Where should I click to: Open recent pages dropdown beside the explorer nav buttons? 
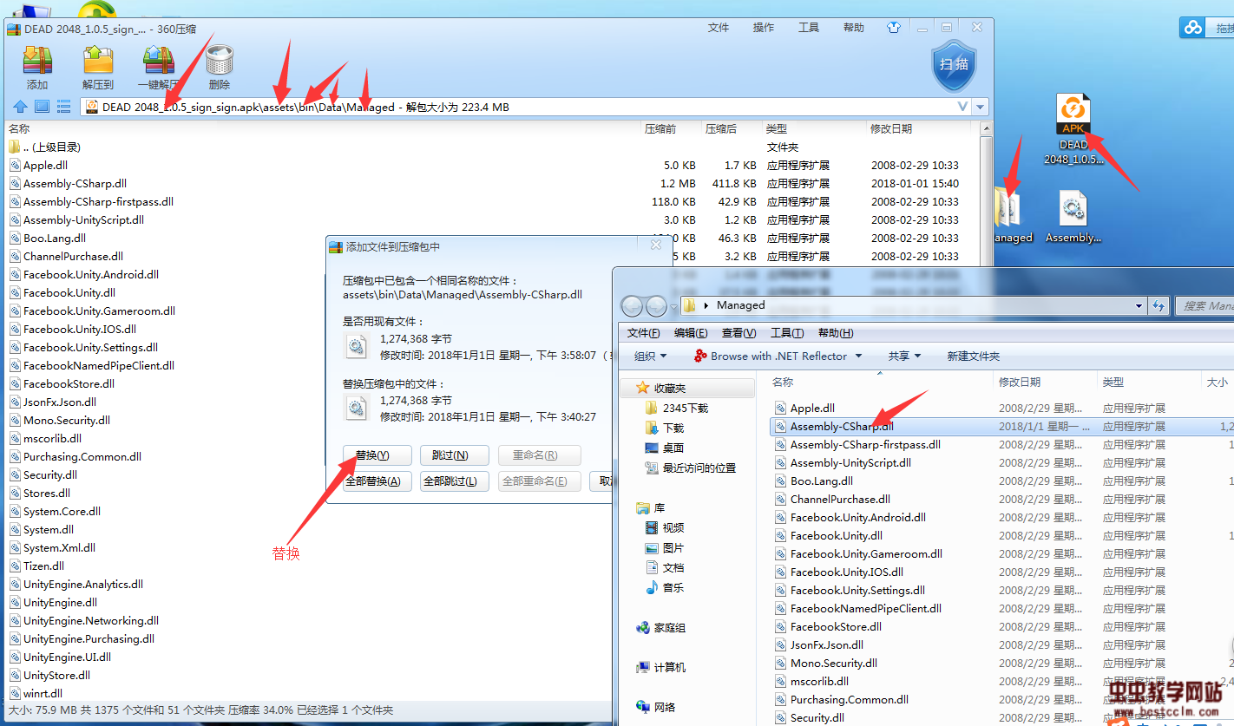(x=673, y=307)
